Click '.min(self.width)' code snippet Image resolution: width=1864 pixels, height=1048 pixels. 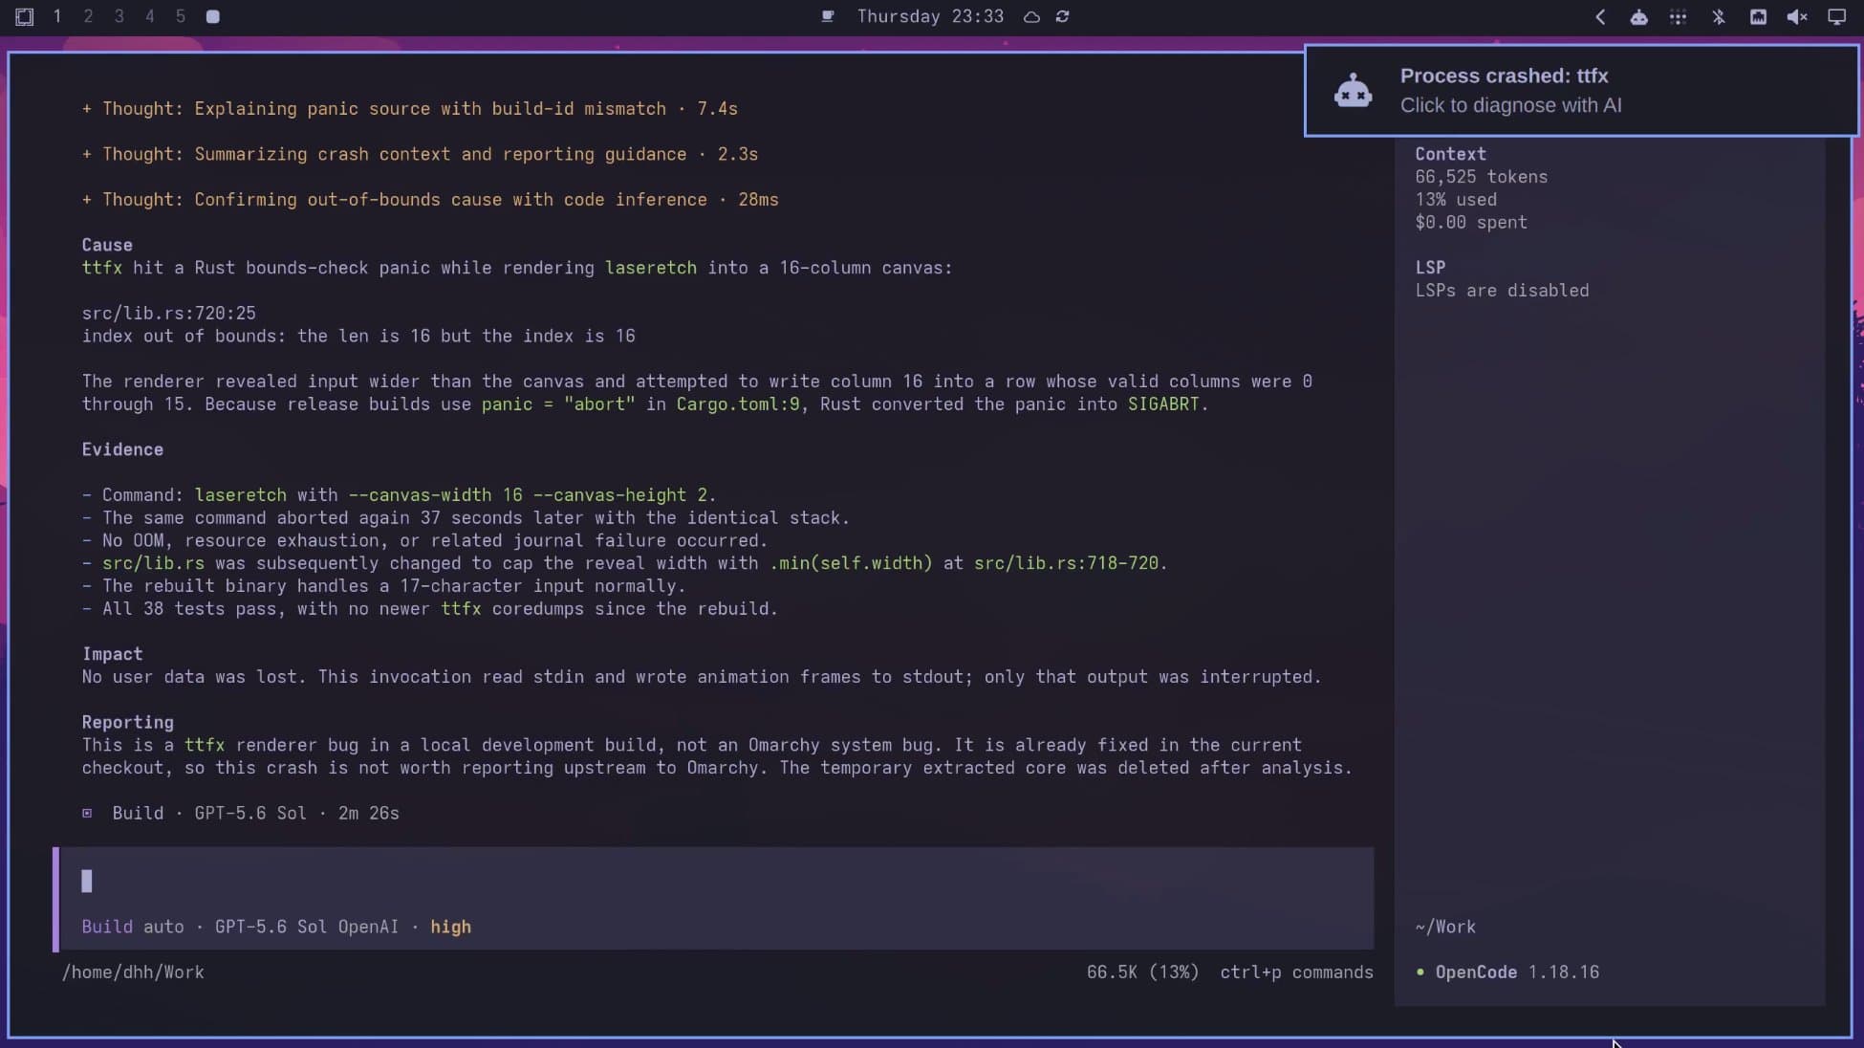click(851, 563)
